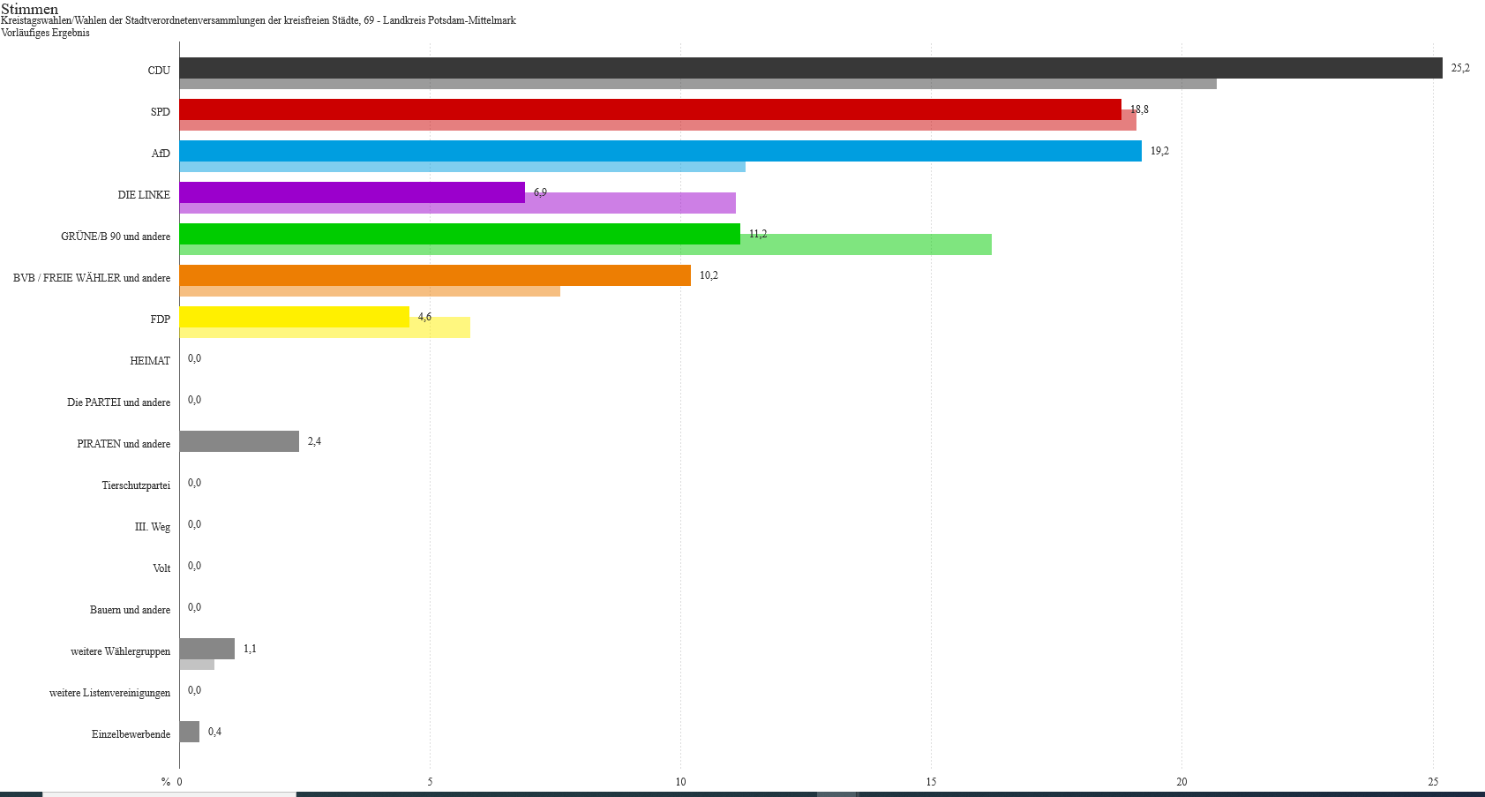Click the CDU value '25,2'
Viewport: 1485px width, 797px height.
point(1460,68)
